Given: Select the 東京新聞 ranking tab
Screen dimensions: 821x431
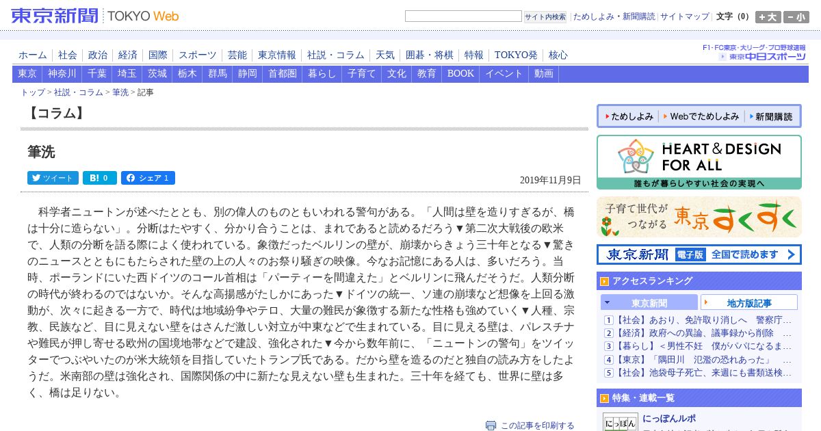Looking at the screenshot, I should point(649,302).
